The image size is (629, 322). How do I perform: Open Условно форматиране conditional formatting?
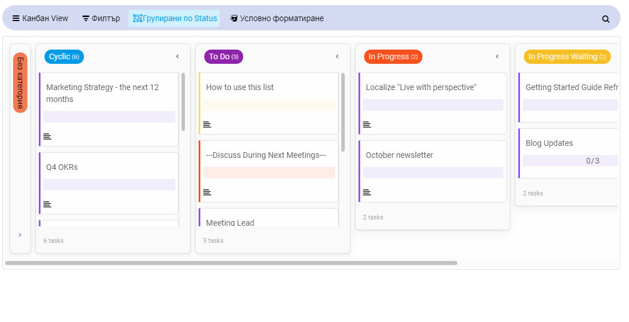(277, 18)
